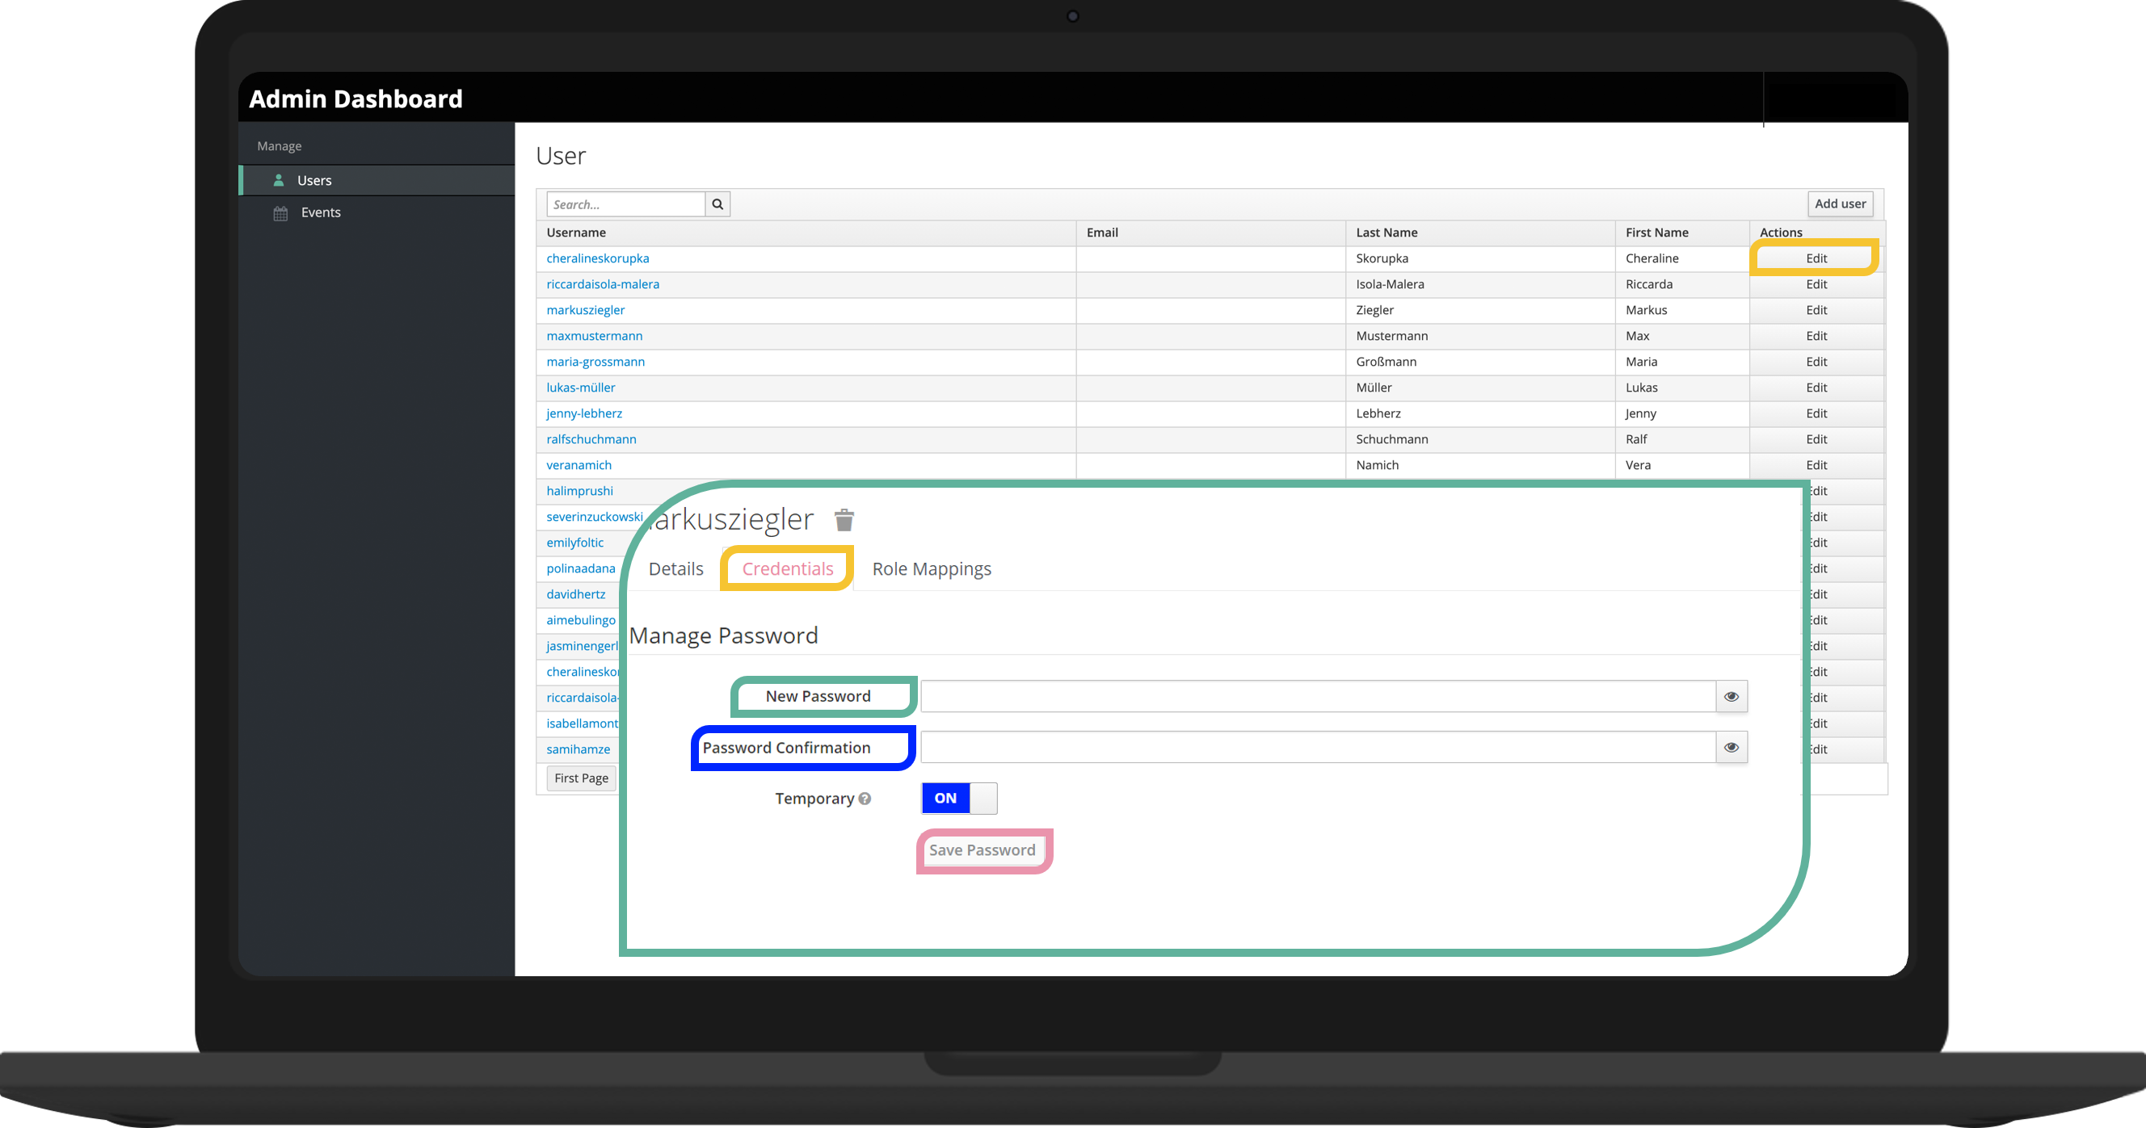Edit the cheralineskorupka user row
This screenshot has height=1128, width=2146.
point(1816,258)
